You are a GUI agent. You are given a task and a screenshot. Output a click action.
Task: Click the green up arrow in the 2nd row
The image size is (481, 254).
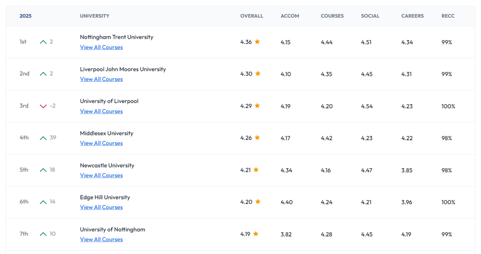click(43, 74)
